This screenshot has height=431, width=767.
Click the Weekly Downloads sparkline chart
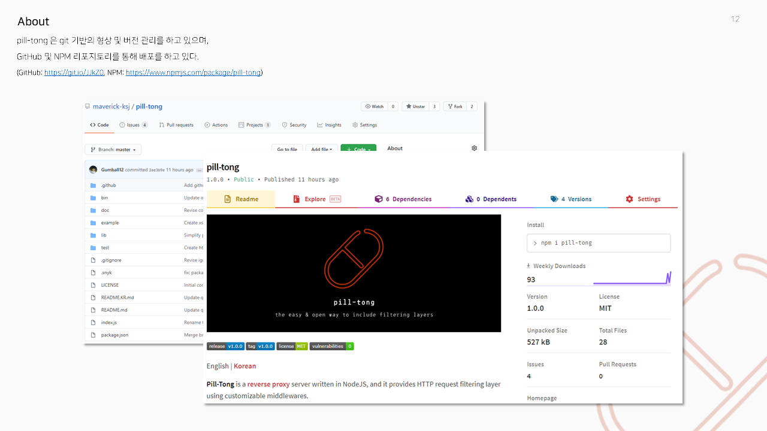point(632,278)
